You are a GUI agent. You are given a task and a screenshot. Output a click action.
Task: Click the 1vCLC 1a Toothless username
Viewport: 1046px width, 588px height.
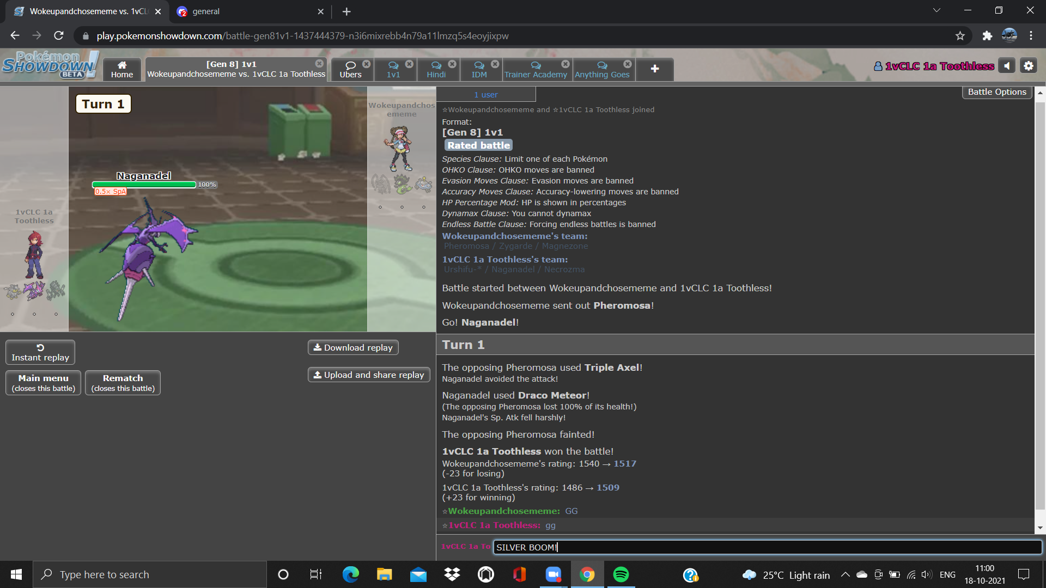[x=934, y=66]
